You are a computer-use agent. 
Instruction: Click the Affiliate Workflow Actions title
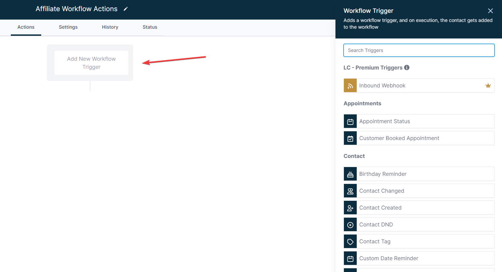pyautogui.click(x=77, y=9)
